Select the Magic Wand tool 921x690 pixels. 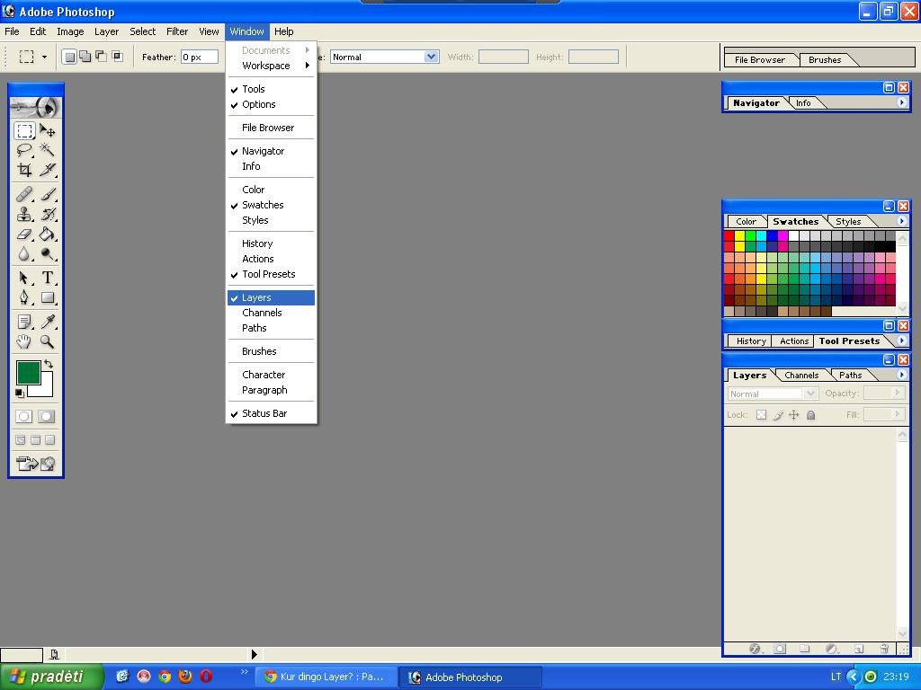tap(48, 150)
